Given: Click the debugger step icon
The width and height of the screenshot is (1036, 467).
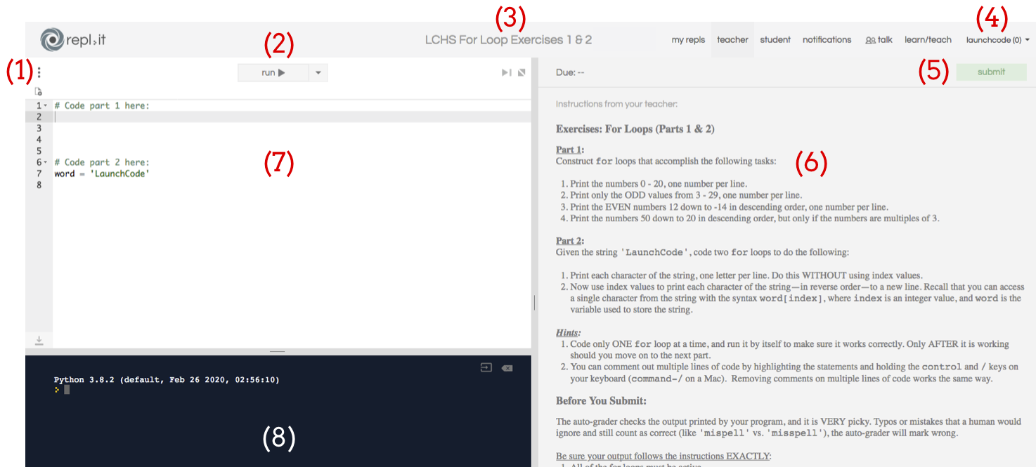Looking at the screenshot, I should click(506, 72).
